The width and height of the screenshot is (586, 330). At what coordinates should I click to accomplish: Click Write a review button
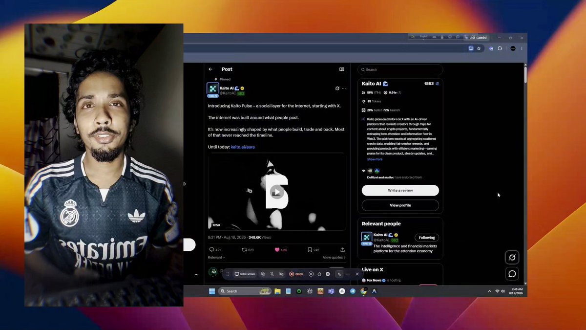coord(400,190)
